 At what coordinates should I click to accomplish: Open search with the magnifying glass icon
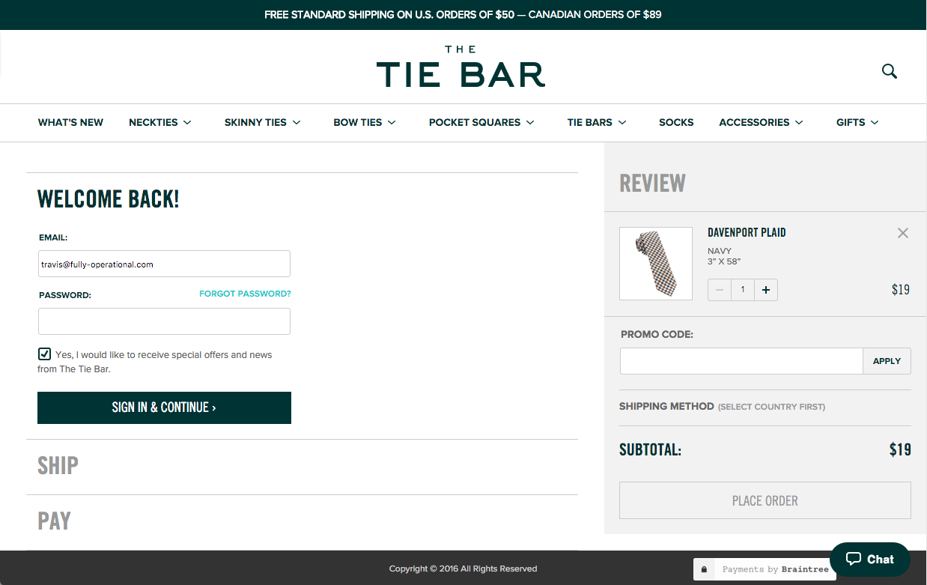click(889, 71)
